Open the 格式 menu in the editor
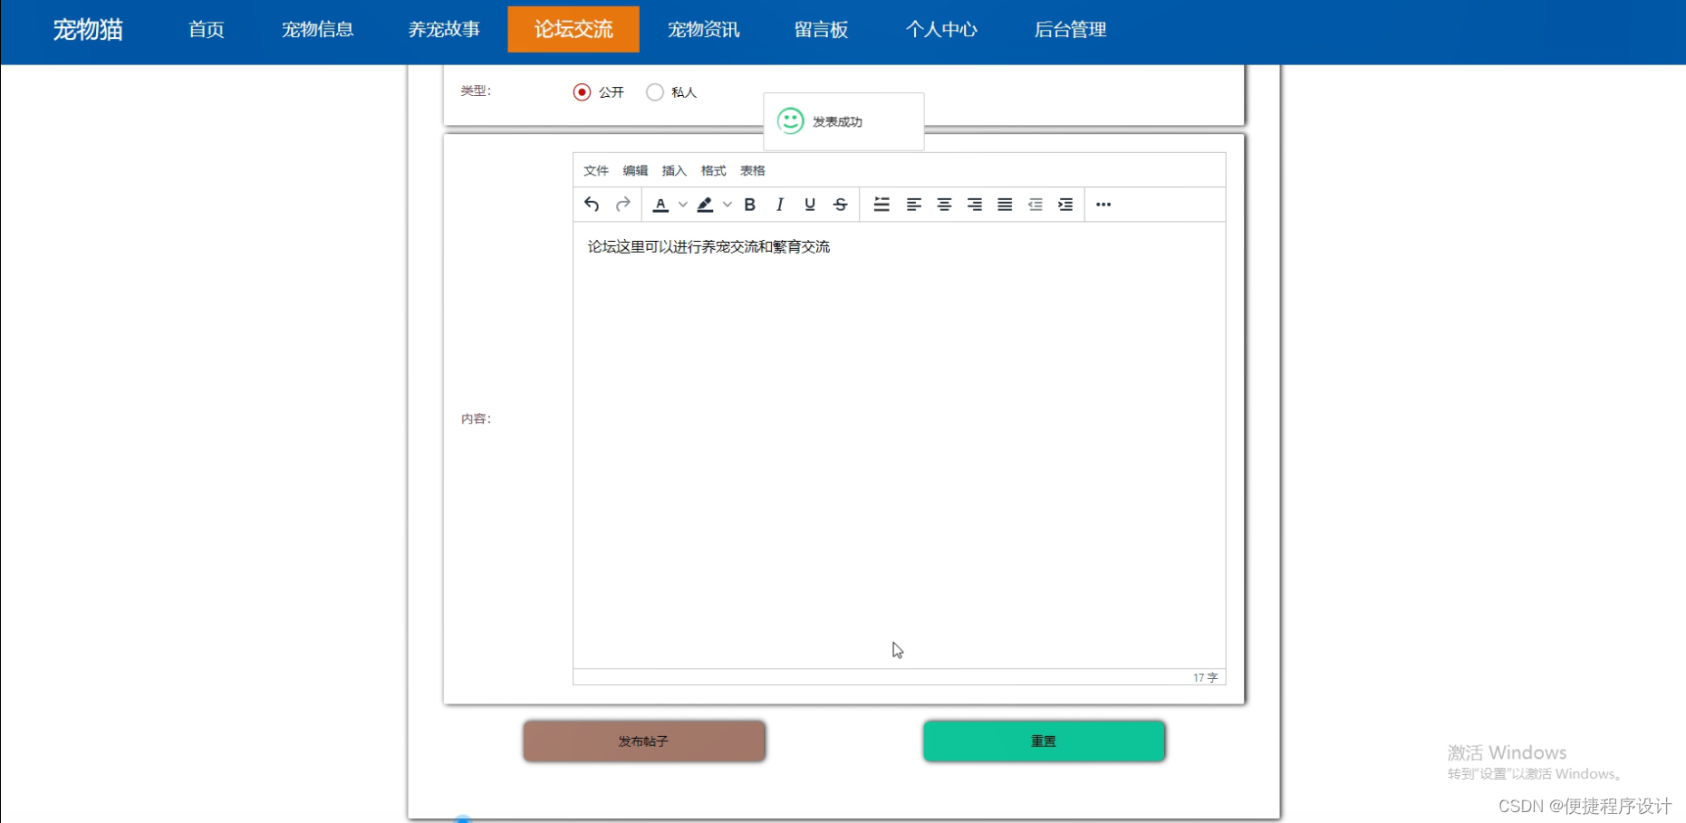The width and height of the screenshot is (1686, 823). point(713,170)
